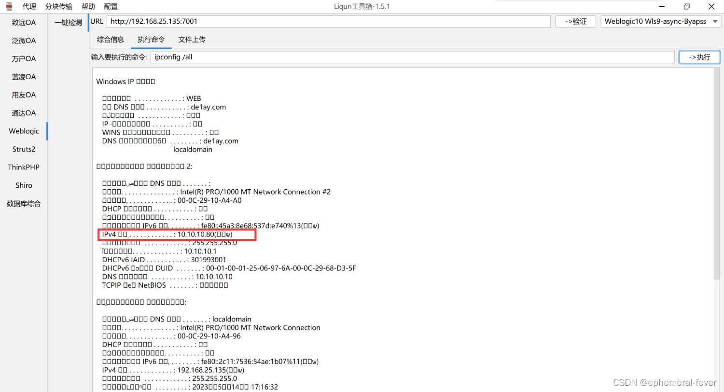Switch to the 执行命令 tab
The width and height of the screenshot is (724, 392).
(x=151, y=40)
